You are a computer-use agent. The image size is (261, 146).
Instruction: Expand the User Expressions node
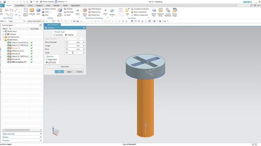click(x=3, y=37)
